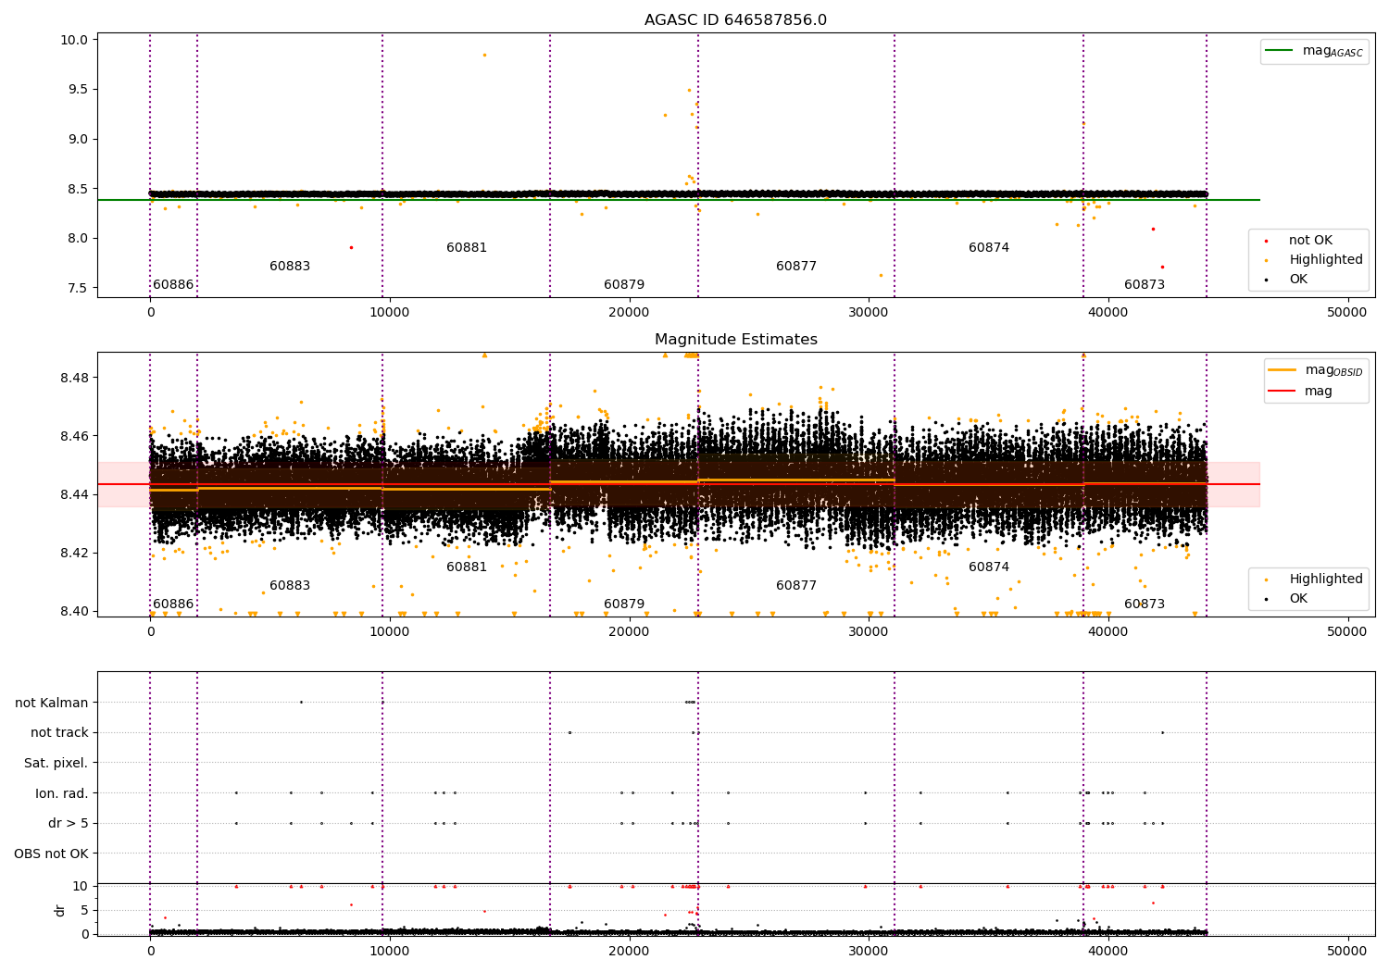Click the green line sample beside mag AGASC

pos(1280,51)
